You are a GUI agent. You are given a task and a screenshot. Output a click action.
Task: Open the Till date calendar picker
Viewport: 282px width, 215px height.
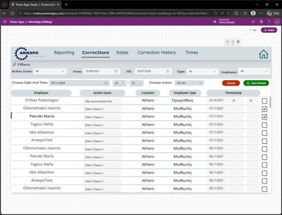pos(168,72)
